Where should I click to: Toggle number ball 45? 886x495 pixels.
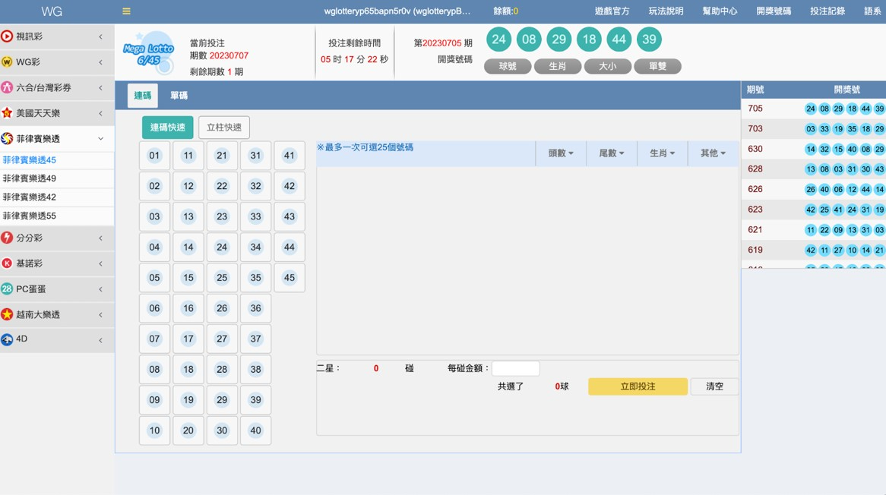(289, 278)
